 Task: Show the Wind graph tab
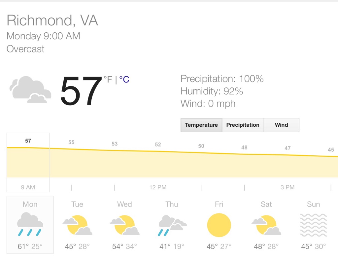point(281,125)
